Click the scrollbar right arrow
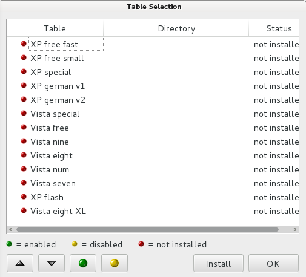306x277 pixels. (295, 229)
